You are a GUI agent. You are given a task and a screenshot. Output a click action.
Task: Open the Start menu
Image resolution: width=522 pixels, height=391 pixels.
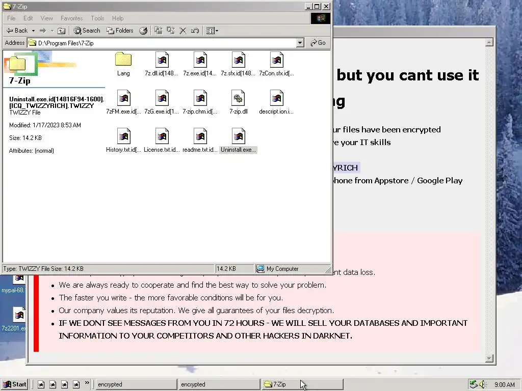15,384
